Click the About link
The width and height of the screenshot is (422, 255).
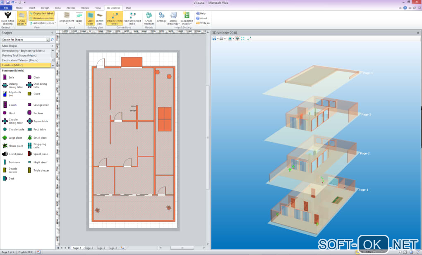click(203, 18)
